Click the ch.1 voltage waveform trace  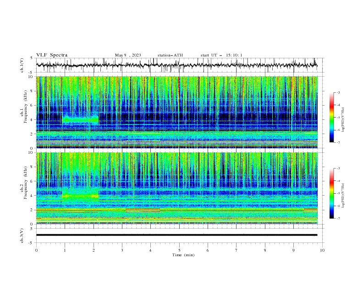tap(176, 65)
